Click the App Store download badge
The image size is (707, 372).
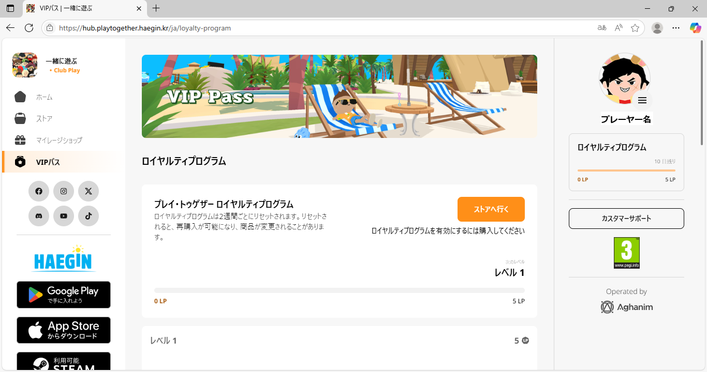(x=64, y=330)
